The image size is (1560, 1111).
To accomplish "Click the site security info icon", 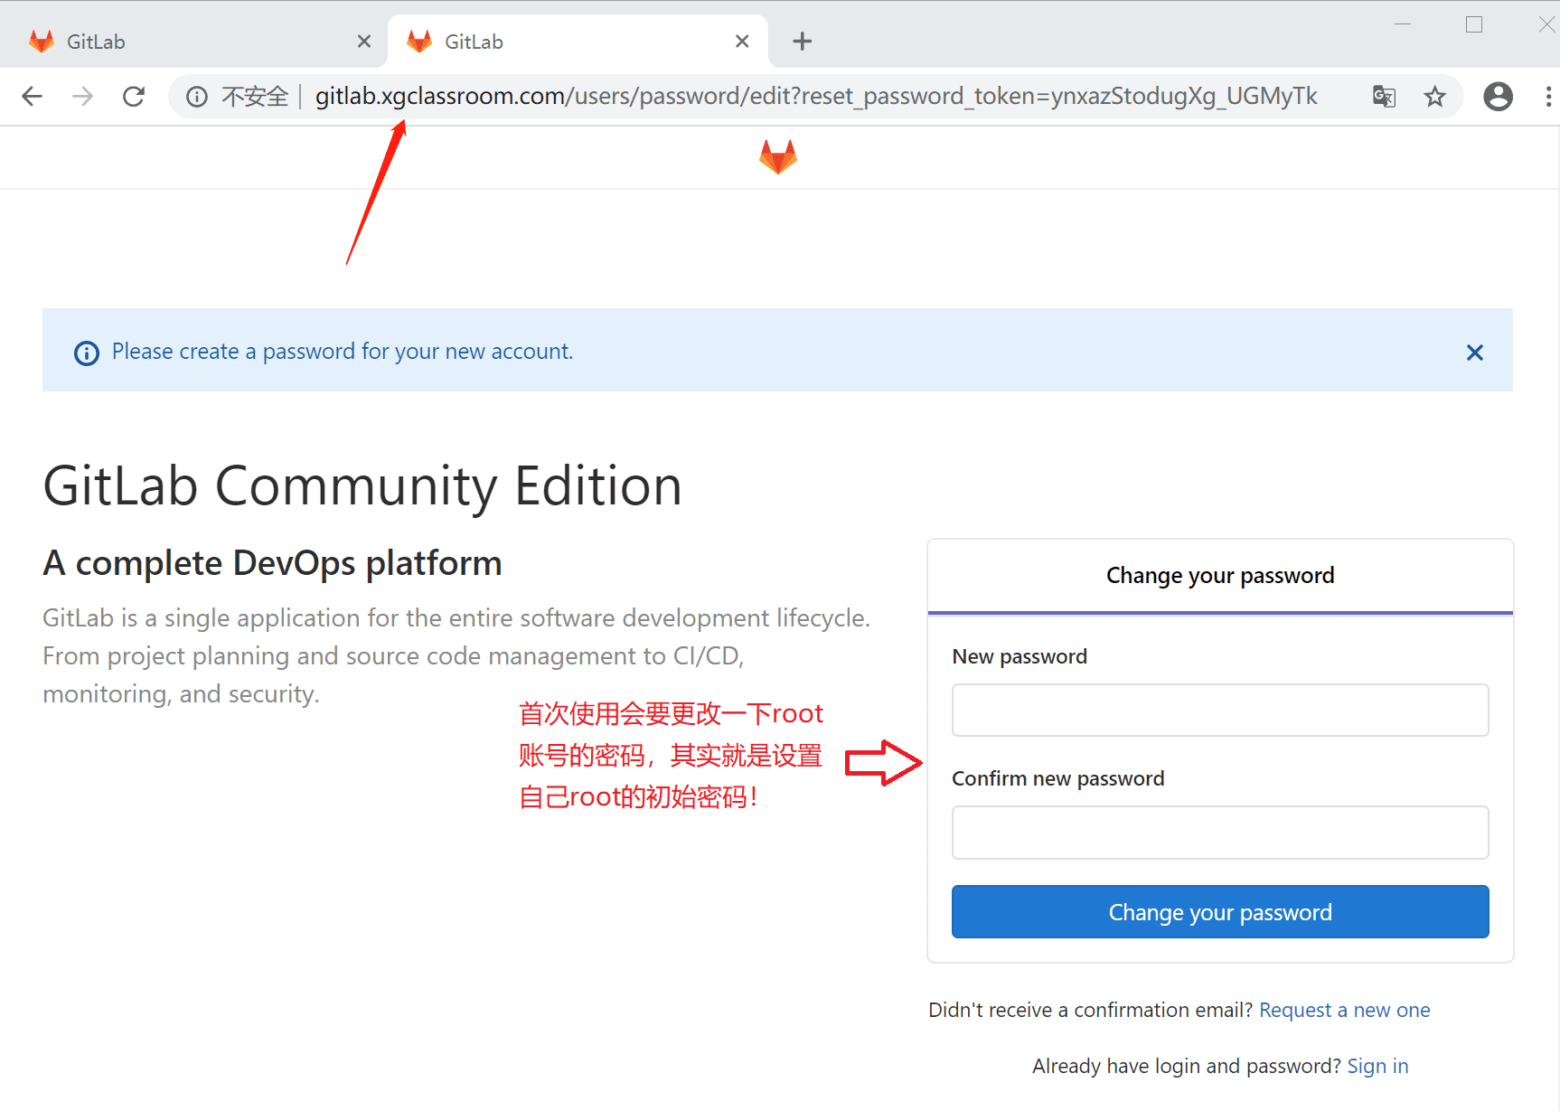I will 197,96.
